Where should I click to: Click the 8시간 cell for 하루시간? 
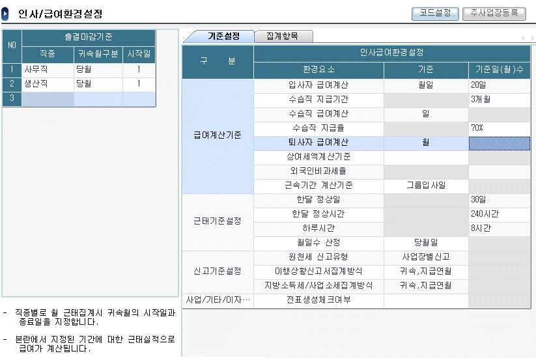pos(499,228)
